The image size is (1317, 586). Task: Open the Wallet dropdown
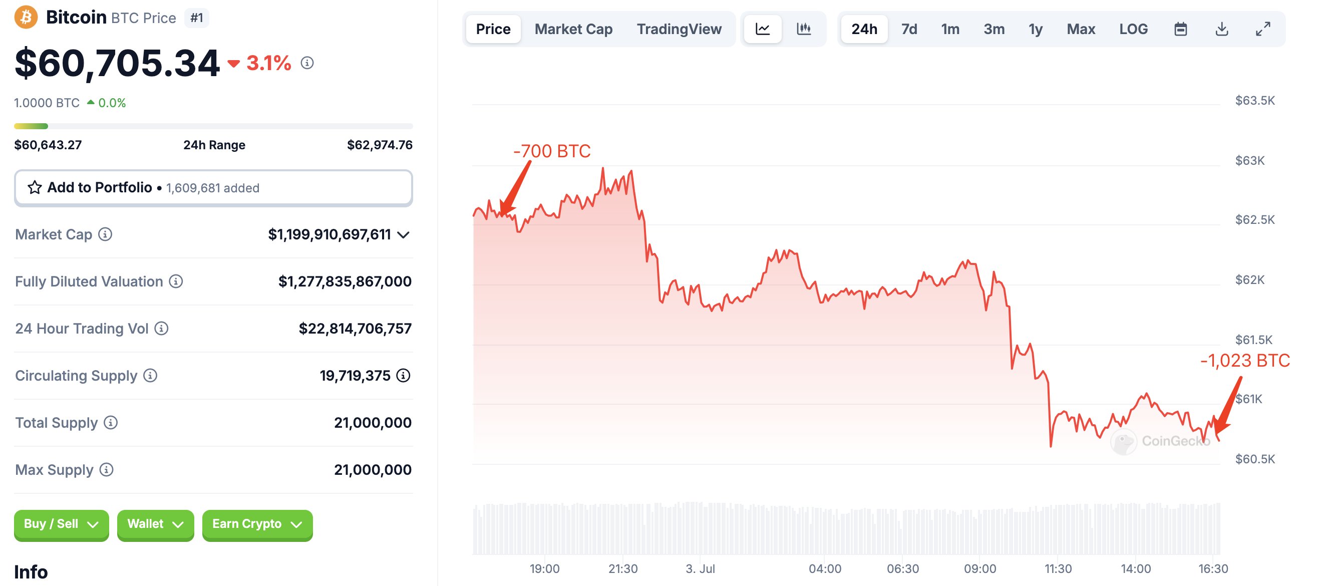[x=155, y=524]
